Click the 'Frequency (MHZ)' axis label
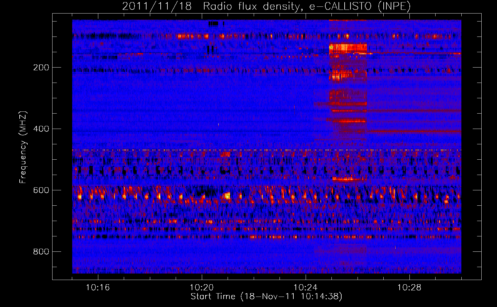The width and height of the screenshot is (497, 307). (x=23, y=147)
